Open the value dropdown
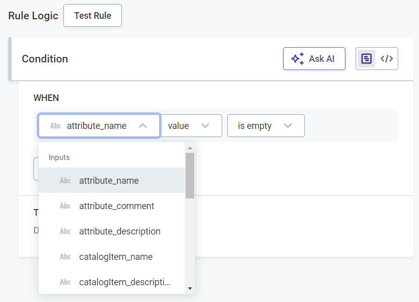 191,126
